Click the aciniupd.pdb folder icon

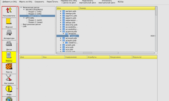click(64, 38)
